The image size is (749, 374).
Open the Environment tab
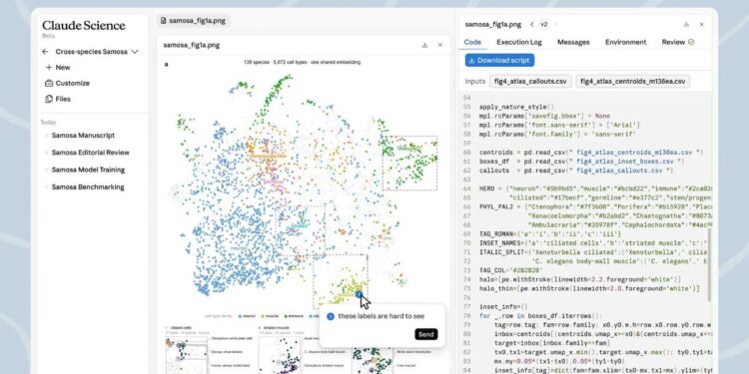click(x=626, y=42)
